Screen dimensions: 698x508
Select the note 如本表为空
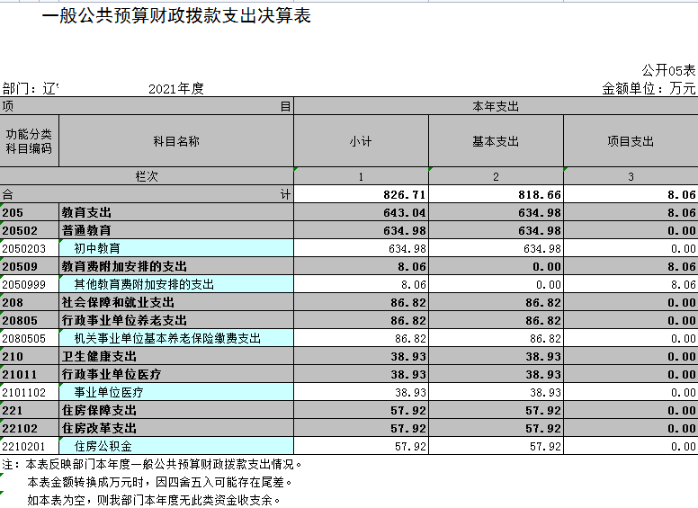click(154, 500)
